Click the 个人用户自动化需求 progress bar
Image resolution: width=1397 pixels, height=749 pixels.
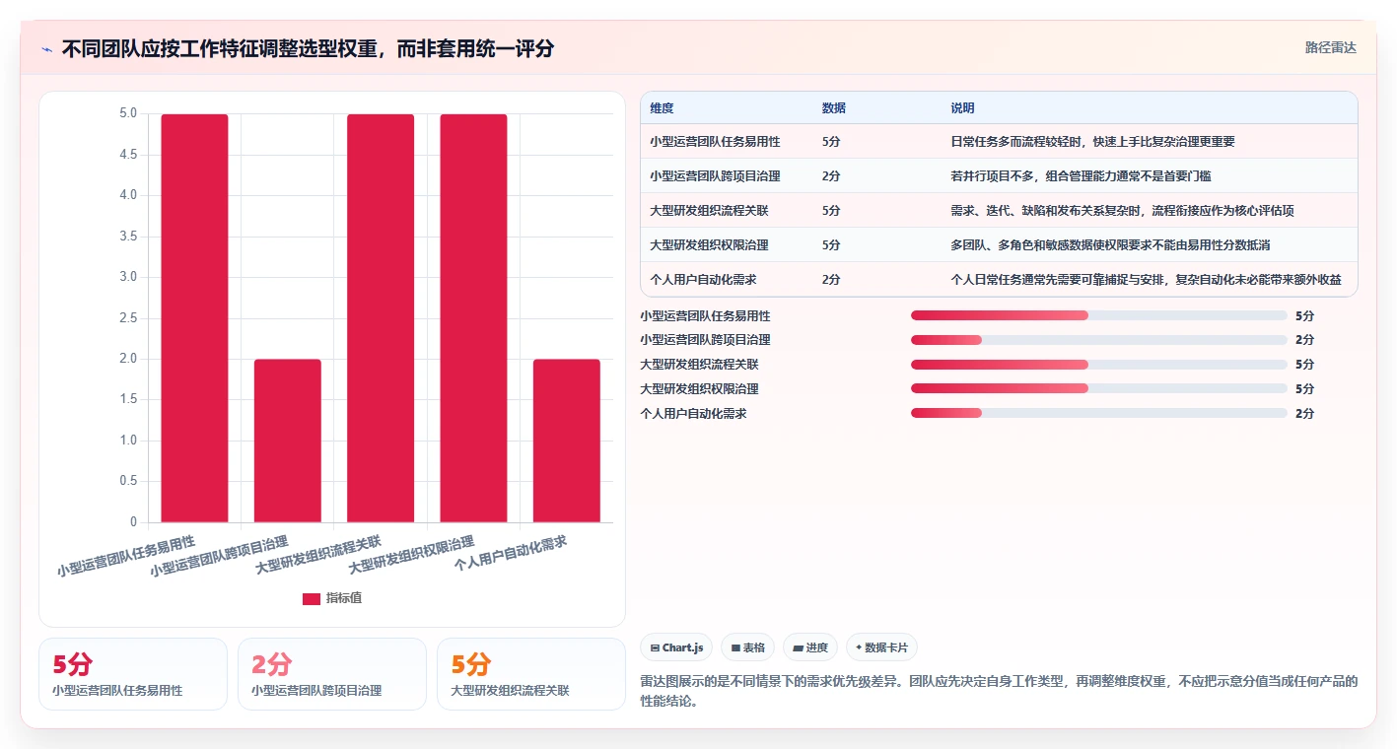[x=1098, y=413]
